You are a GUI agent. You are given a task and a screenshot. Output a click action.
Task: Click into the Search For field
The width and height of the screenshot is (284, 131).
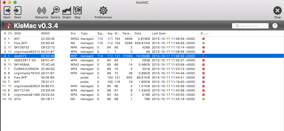250,26
